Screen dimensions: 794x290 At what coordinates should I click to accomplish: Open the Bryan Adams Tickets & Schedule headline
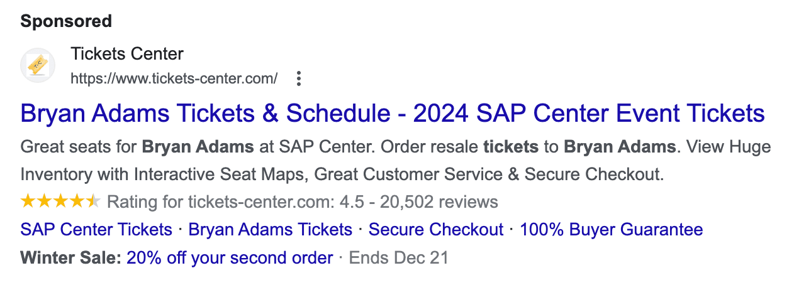(x=393, y=114)
